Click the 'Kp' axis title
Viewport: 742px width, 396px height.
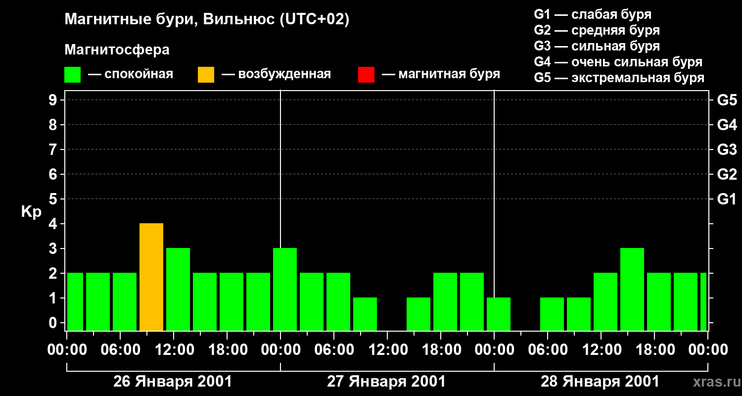31,212
